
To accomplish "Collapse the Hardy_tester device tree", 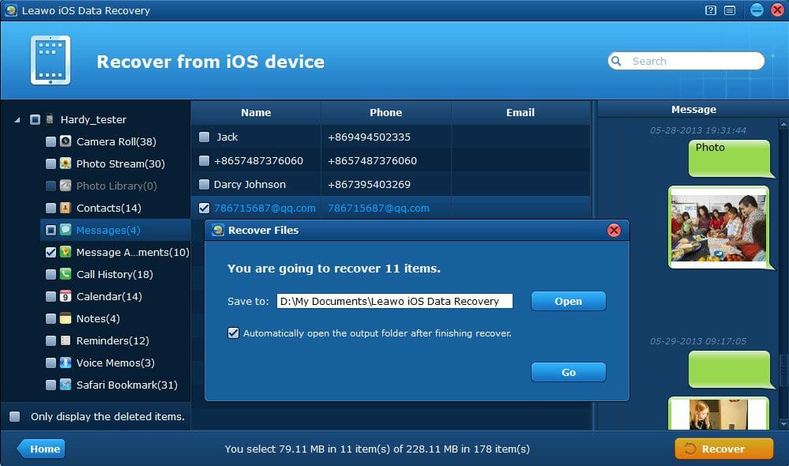I will pos(17,120).
